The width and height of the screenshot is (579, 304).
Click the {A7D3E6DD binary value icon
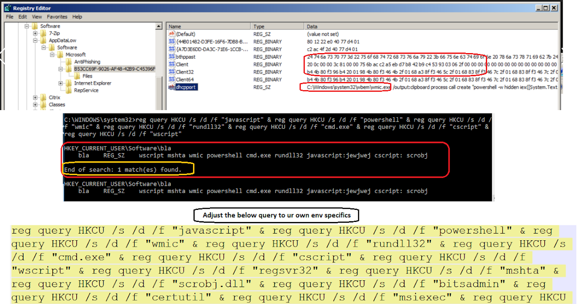coord(171,49)
